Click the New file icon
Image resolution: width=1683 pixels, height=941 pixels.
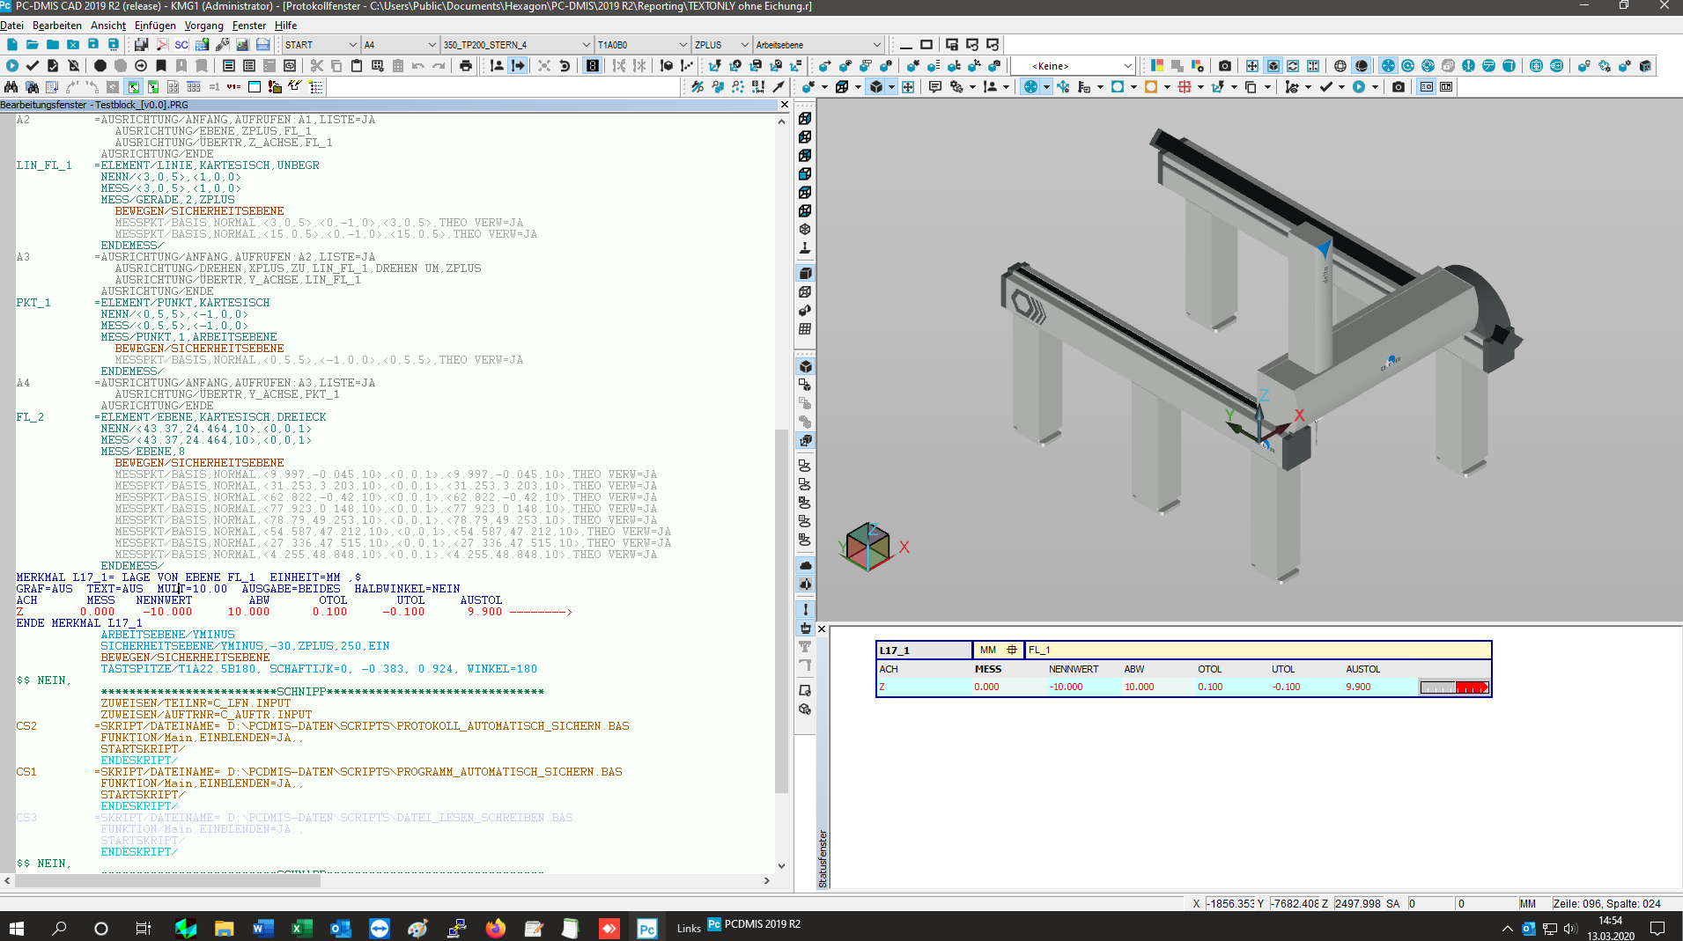point(11,44)
